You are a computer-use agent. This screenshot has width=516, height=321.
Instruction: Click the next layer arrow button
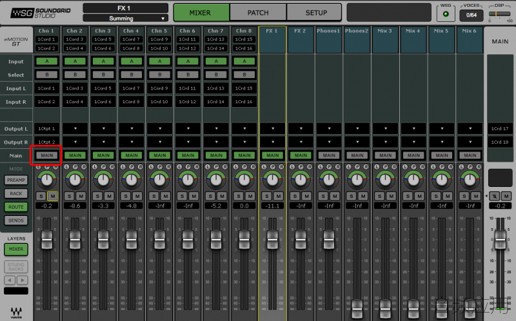coord(23,280)
